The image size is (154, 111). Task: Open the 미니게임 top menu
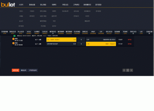click(43, 5)
